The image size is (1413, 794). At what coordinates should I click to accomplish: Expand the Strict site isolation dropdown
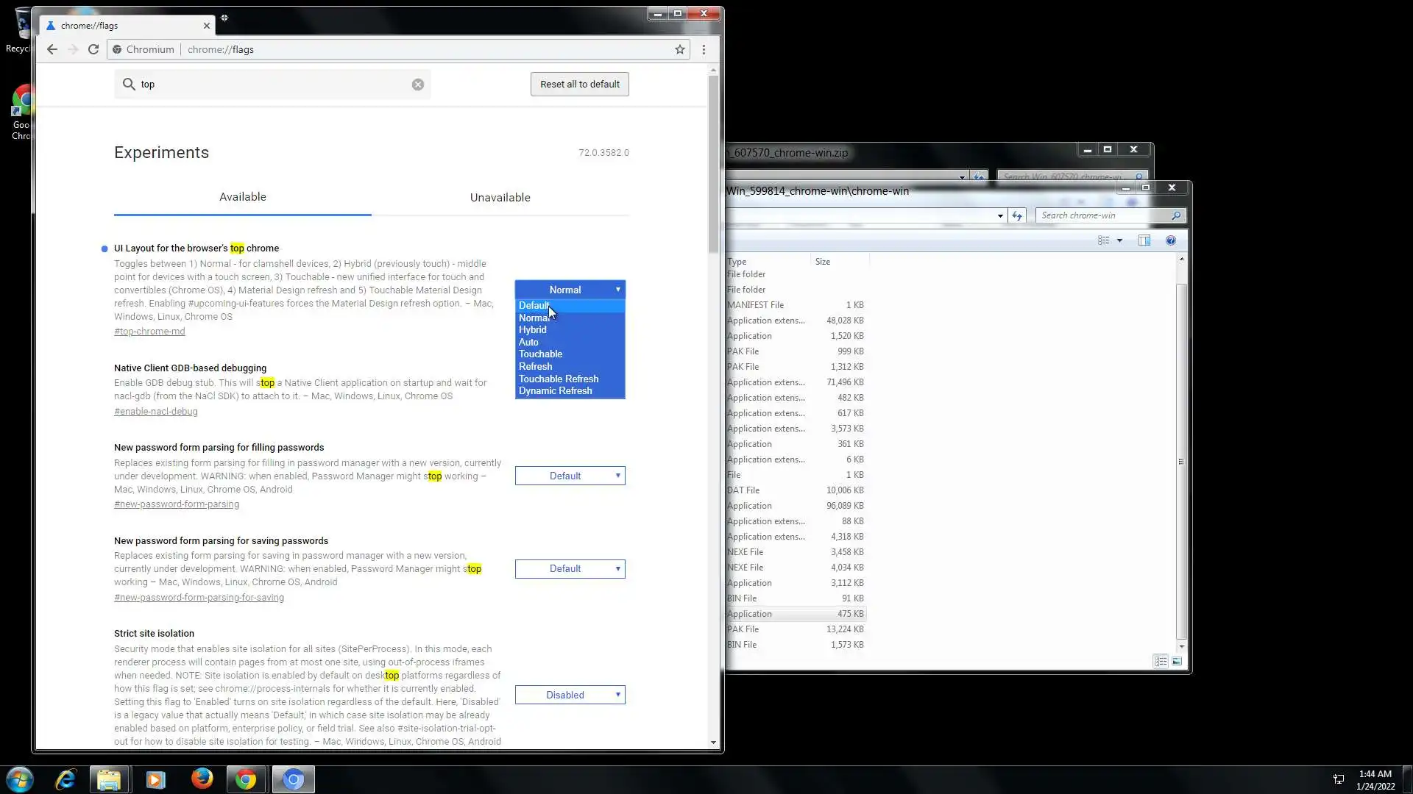[570, 695]
